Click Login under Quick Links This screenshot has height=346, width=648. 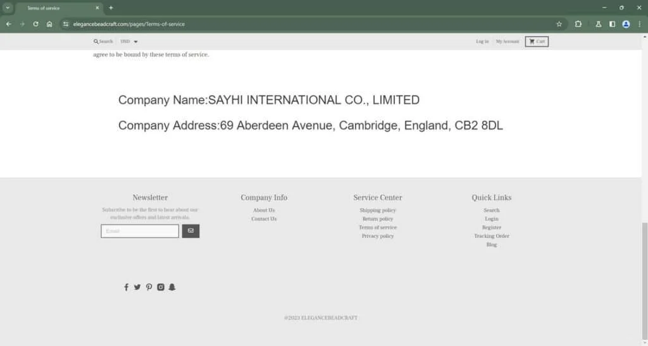[491, 219]
